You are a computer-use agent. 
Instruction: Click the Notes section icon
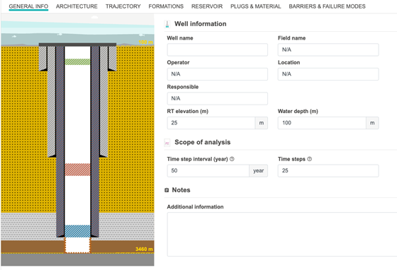point(167,190)
